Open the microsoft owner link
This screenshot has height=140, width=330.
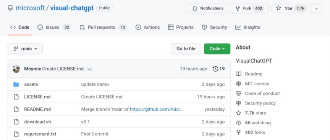[30, 8]
